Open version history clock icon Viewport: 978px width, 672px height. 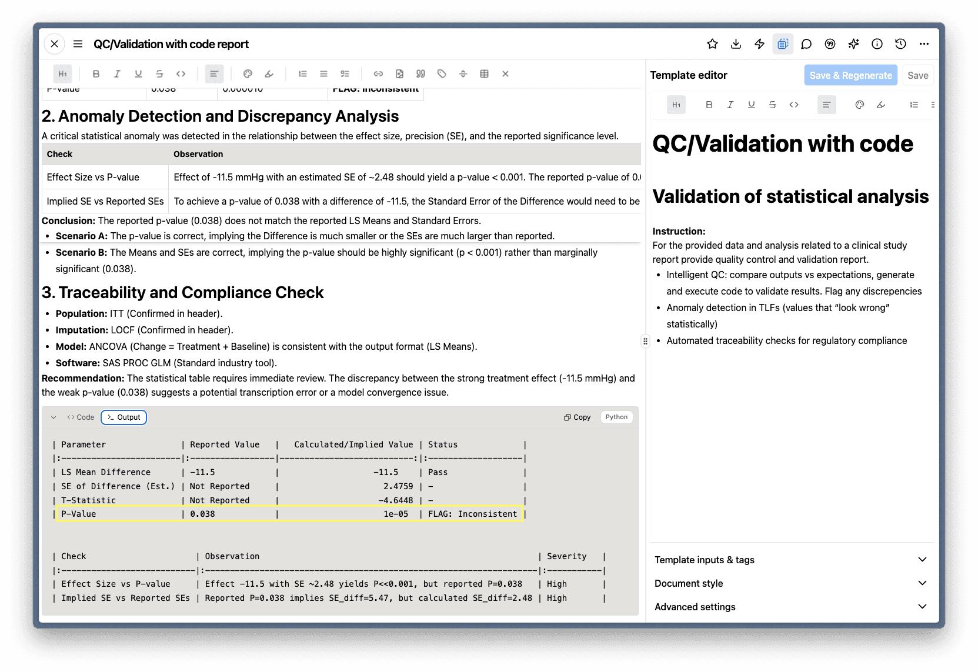click(900, 44)
